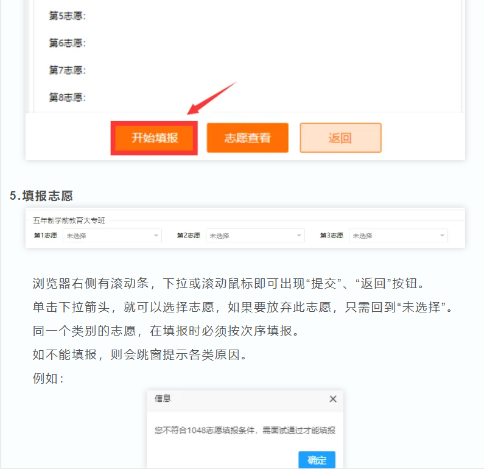Open the 第3志愿 dropdown

pos(398,236)
